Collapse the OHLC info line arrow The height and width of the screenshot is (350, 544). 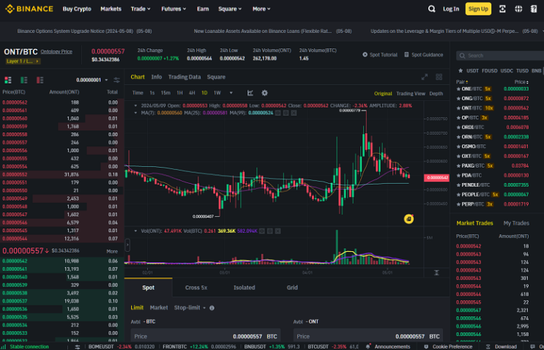coord(135,105)
